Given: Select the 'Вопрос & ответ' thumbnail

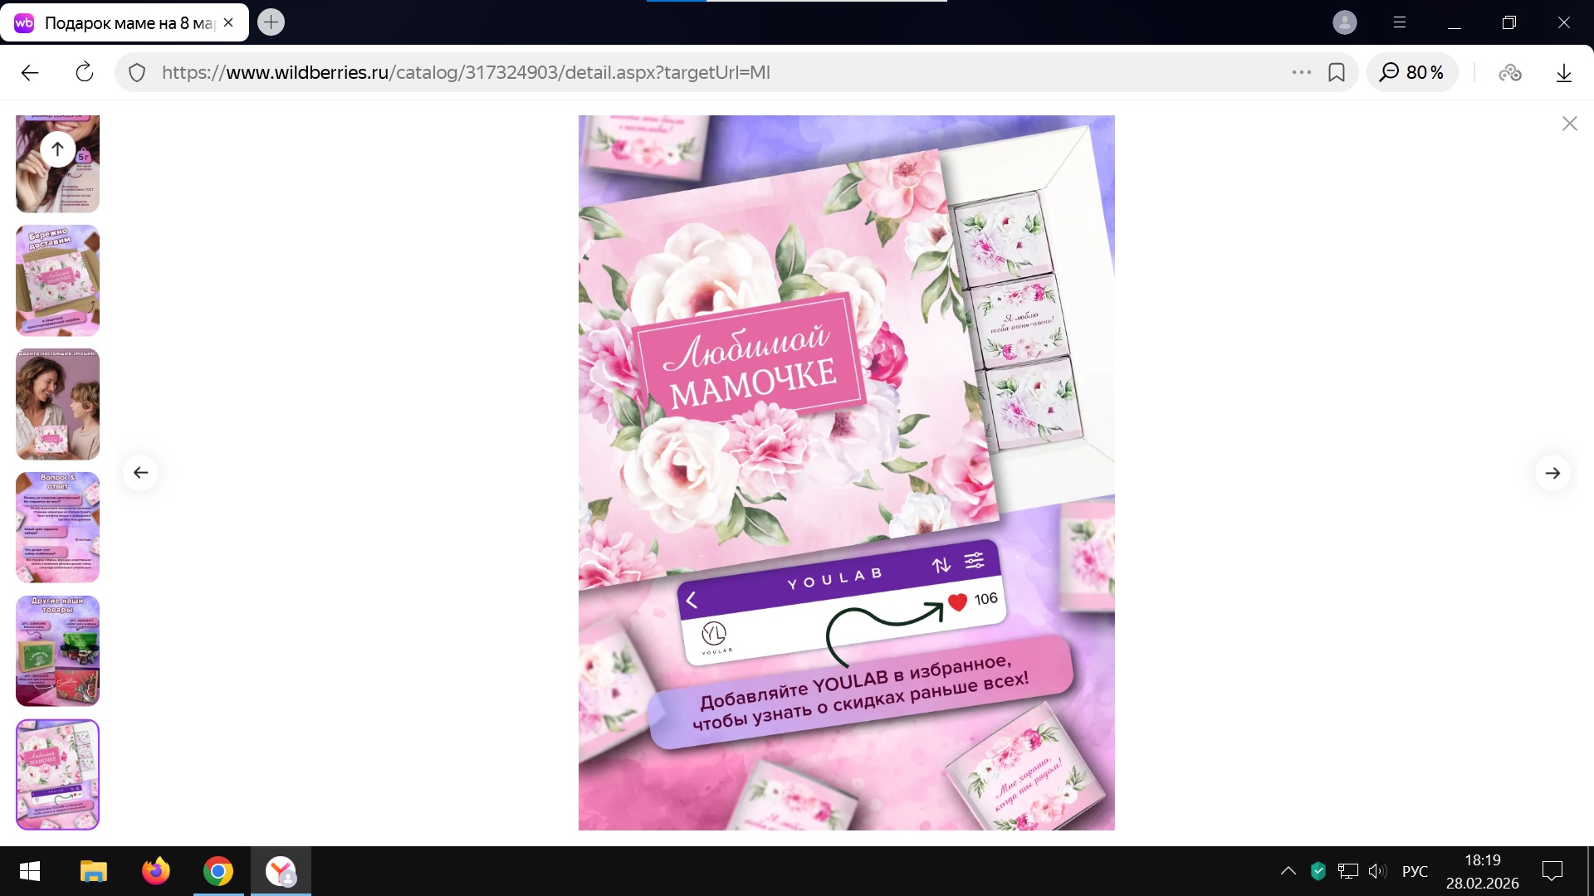Looking at the screenshot, I should [x=57, y=528].
